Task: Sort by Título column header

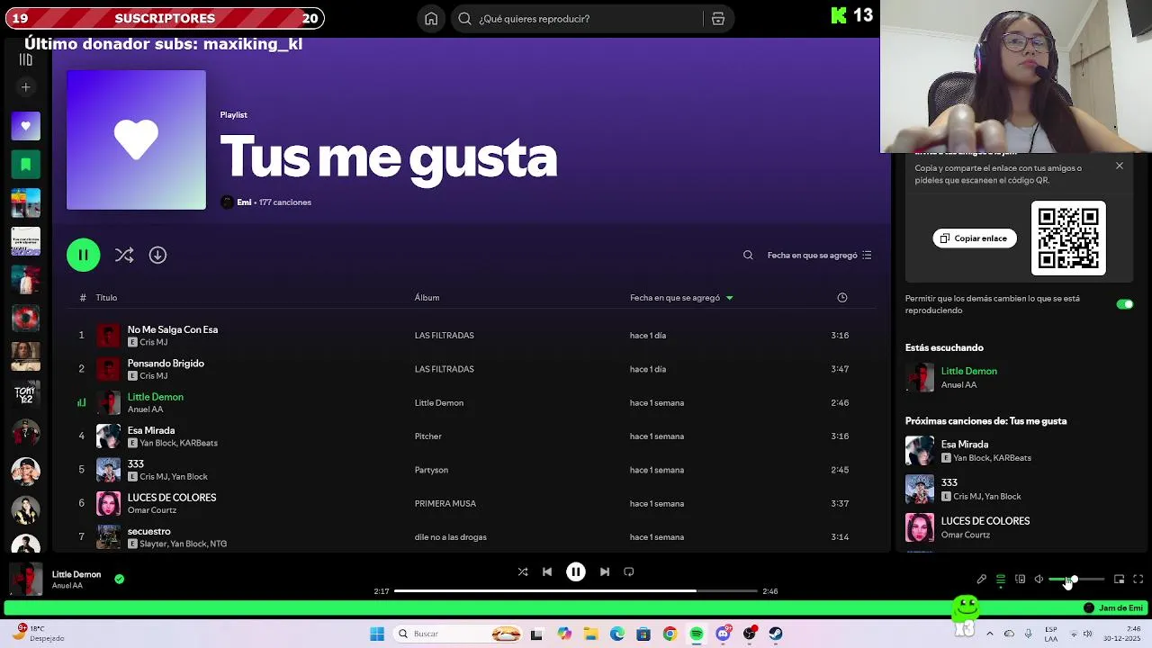Action: point(106,298)
